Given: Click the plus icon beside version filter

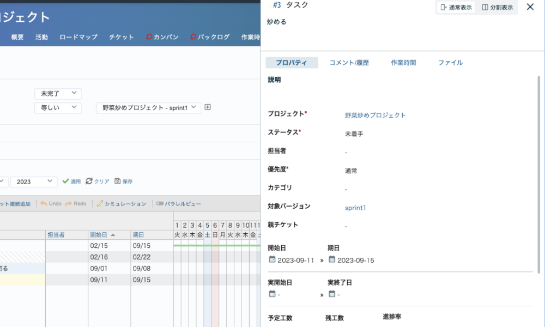Looking at the screenshot, I should point(208,107).
